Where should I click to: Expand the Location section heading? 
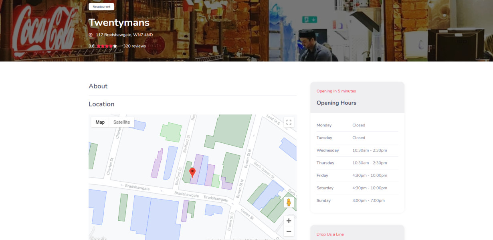coord(101,104)
